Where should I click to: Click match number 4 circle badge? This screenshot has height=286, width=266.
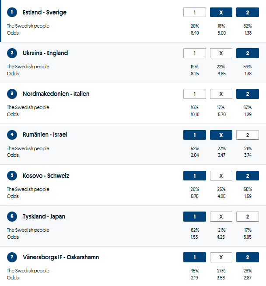coord(12,134)
